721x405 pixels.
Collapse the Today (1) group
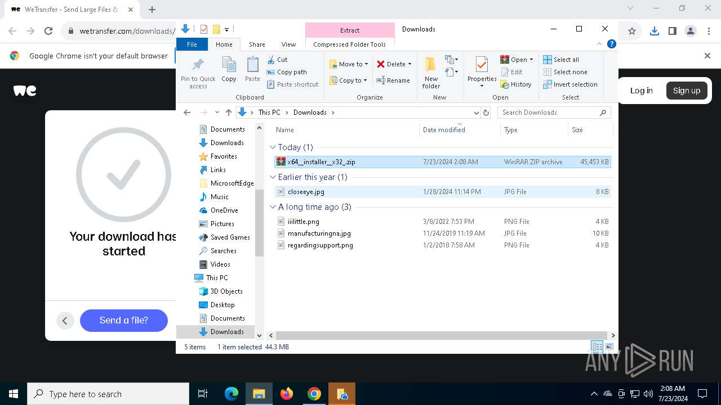point(273,147)
